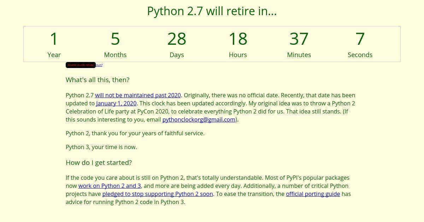Click the "Python 2, thank you" sentence
The image size is (424, 222).
[x=135, y=133]
